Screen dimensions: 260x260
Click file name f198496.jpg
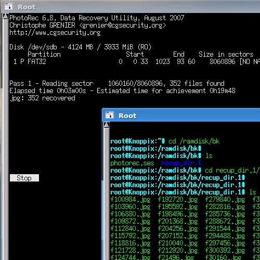(178, 214)
